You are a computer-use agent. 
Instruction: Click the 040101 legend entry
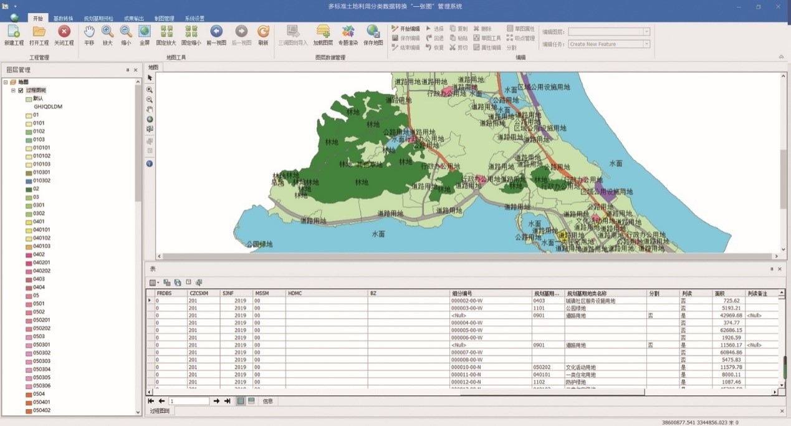(x=37, y=230)
